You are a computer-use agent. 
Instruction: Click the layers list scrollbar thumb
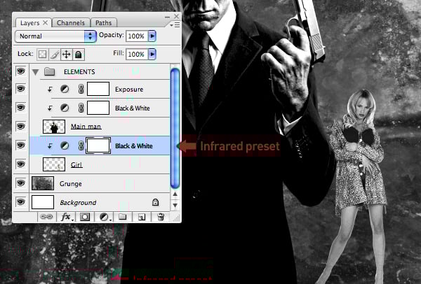coord(175,128)
